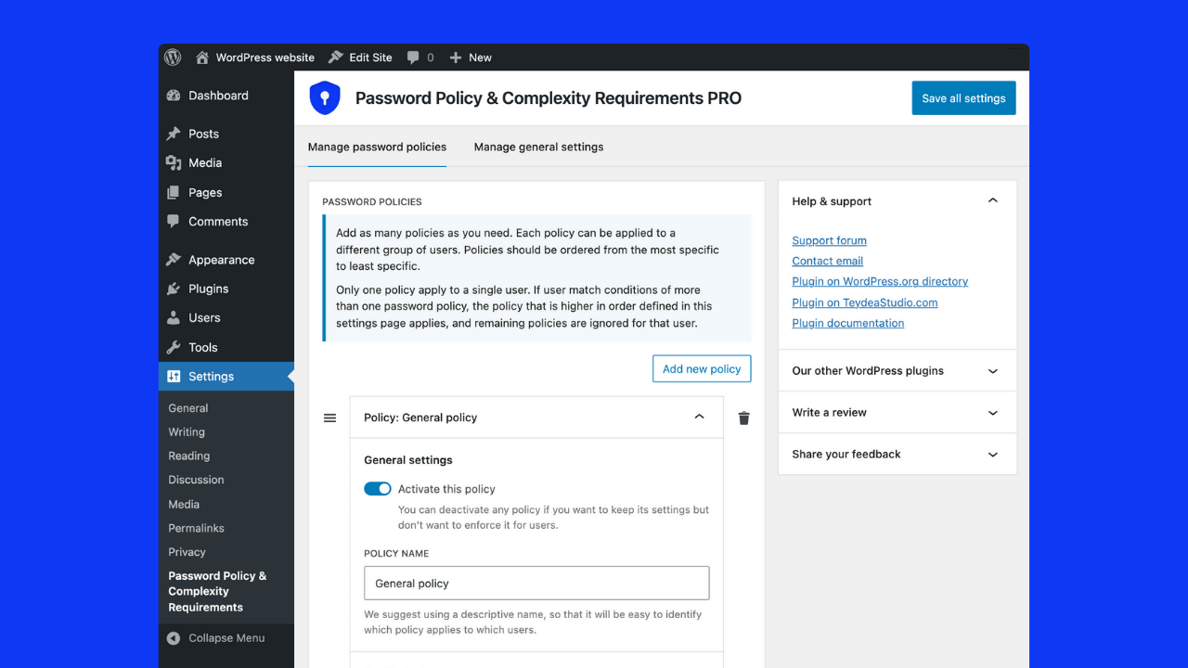The height and width of the screenshot is (668, 1188).
Task: Click the Plugins plug icon
Action: [x=174, y=289]
